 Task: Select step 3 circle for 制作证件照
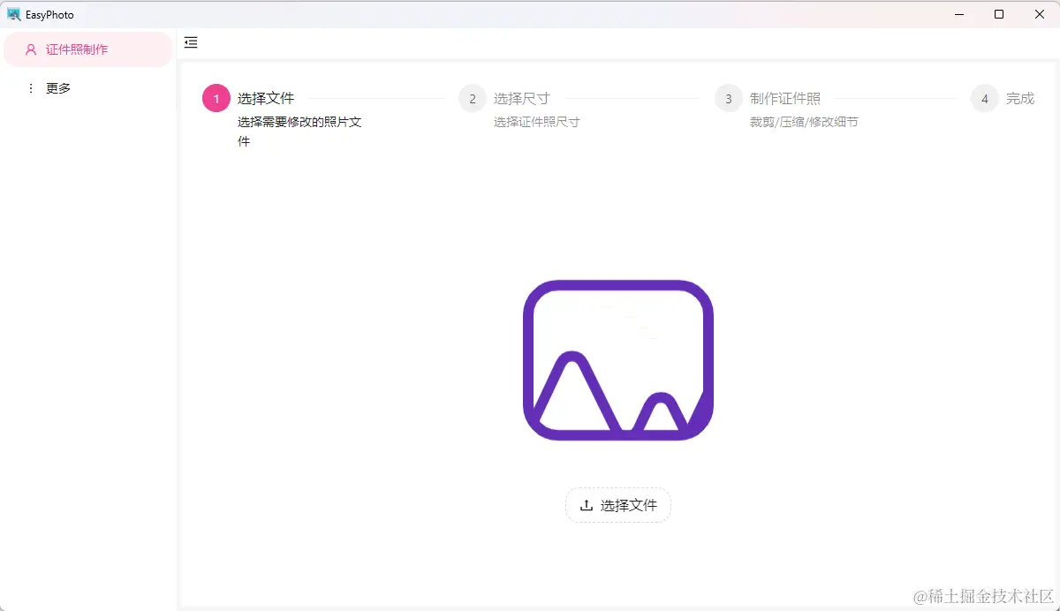point(729,99)
